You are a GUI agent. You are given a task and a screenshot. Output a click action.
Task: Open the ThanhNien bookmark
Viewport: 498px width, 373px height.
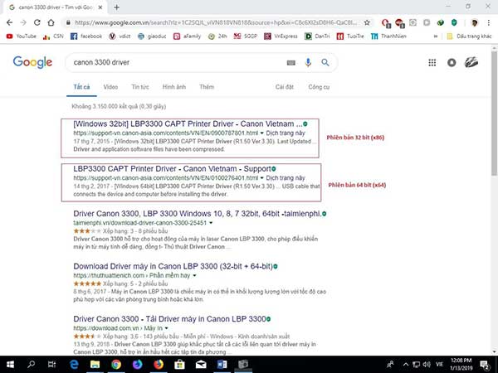pos(388,36)
